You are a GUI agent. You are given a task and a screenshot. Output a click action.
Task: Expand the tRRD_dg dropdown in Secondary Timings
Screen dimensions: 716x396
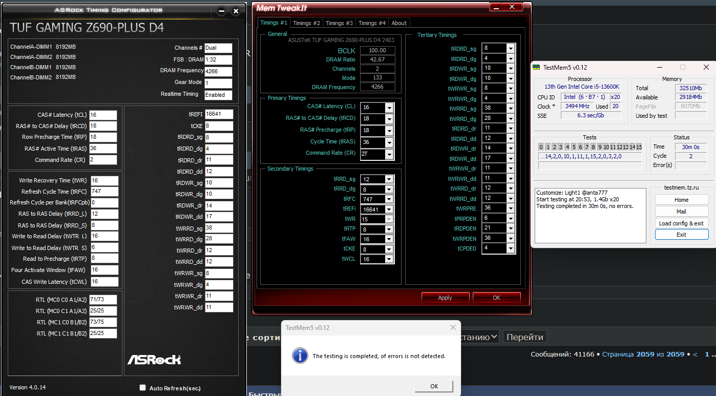[x=389, y=190]
